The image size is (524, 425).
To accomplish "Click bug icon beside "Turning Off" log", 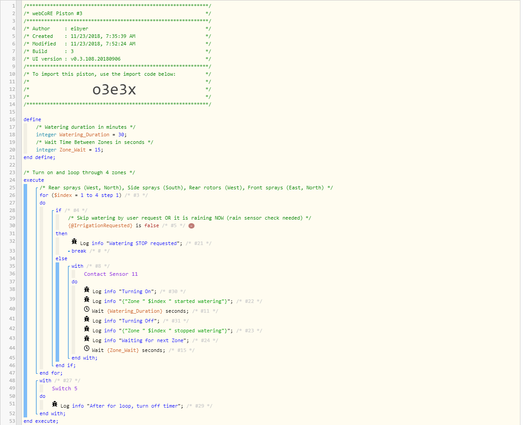I will tap(87, 319).
